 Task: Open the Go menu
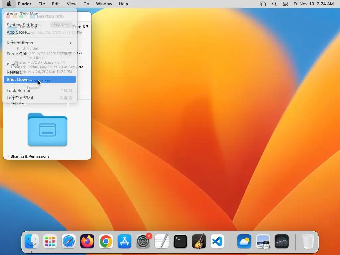point(86,4)
